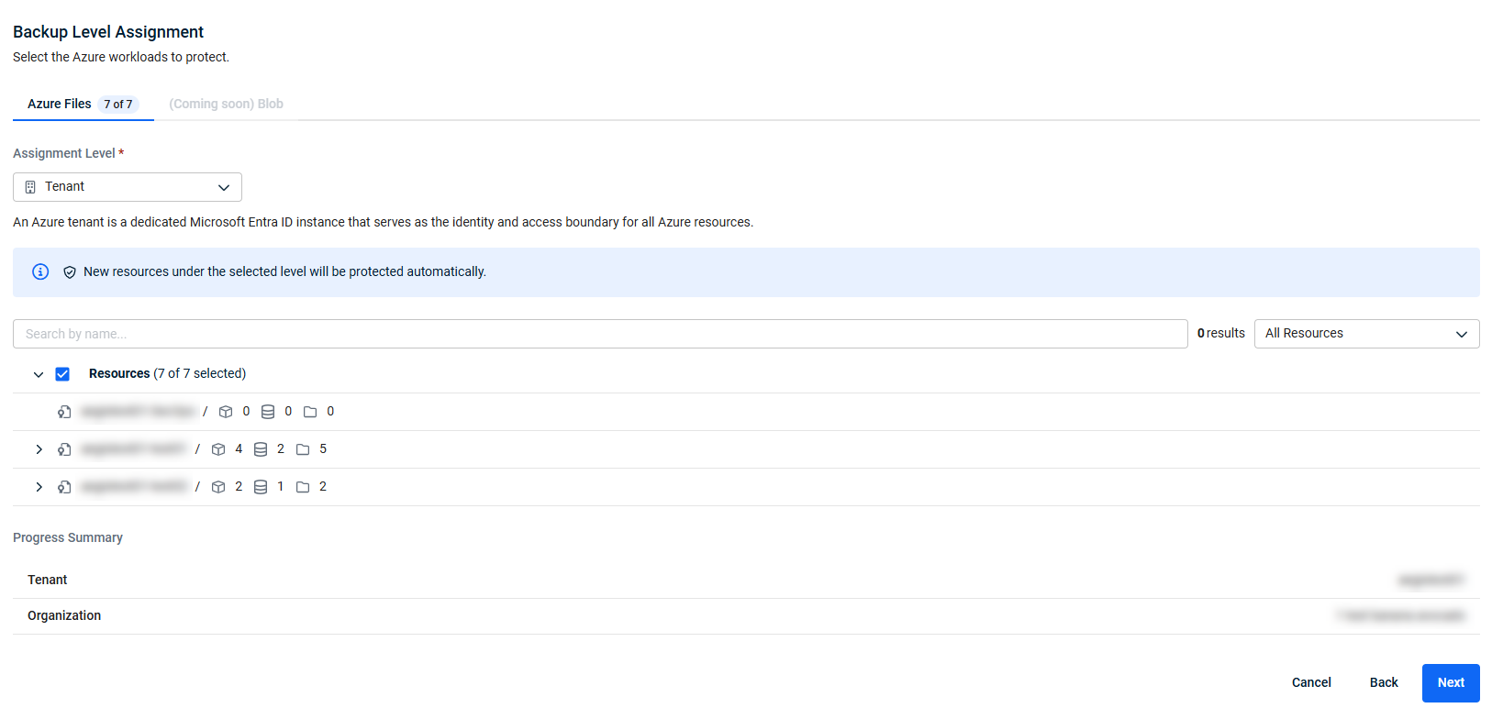
Task: Click the Back button
Action: [1384, 682]
